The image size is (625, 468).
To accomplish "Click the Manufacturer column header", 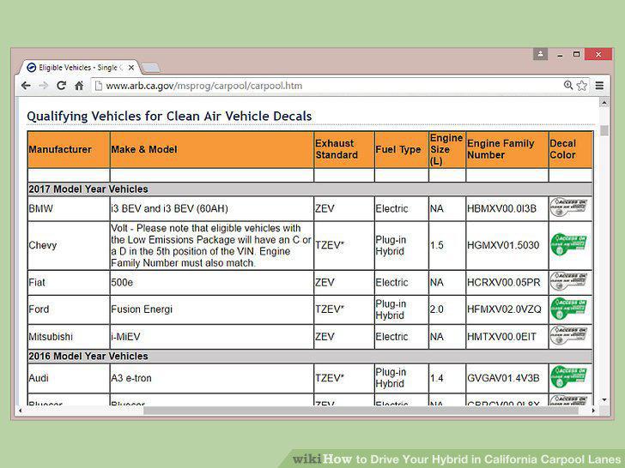I will [69, 150].
